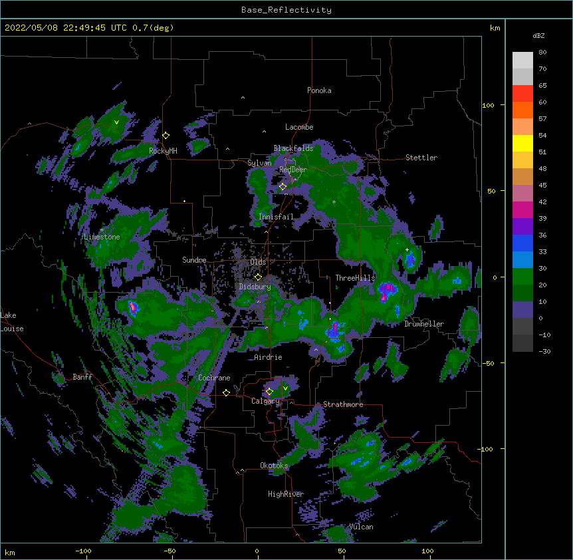This screenshot has height=560, width=573.
Task: Select the -100 tick label on horizontal axis
Action: (x=84, y=551)
